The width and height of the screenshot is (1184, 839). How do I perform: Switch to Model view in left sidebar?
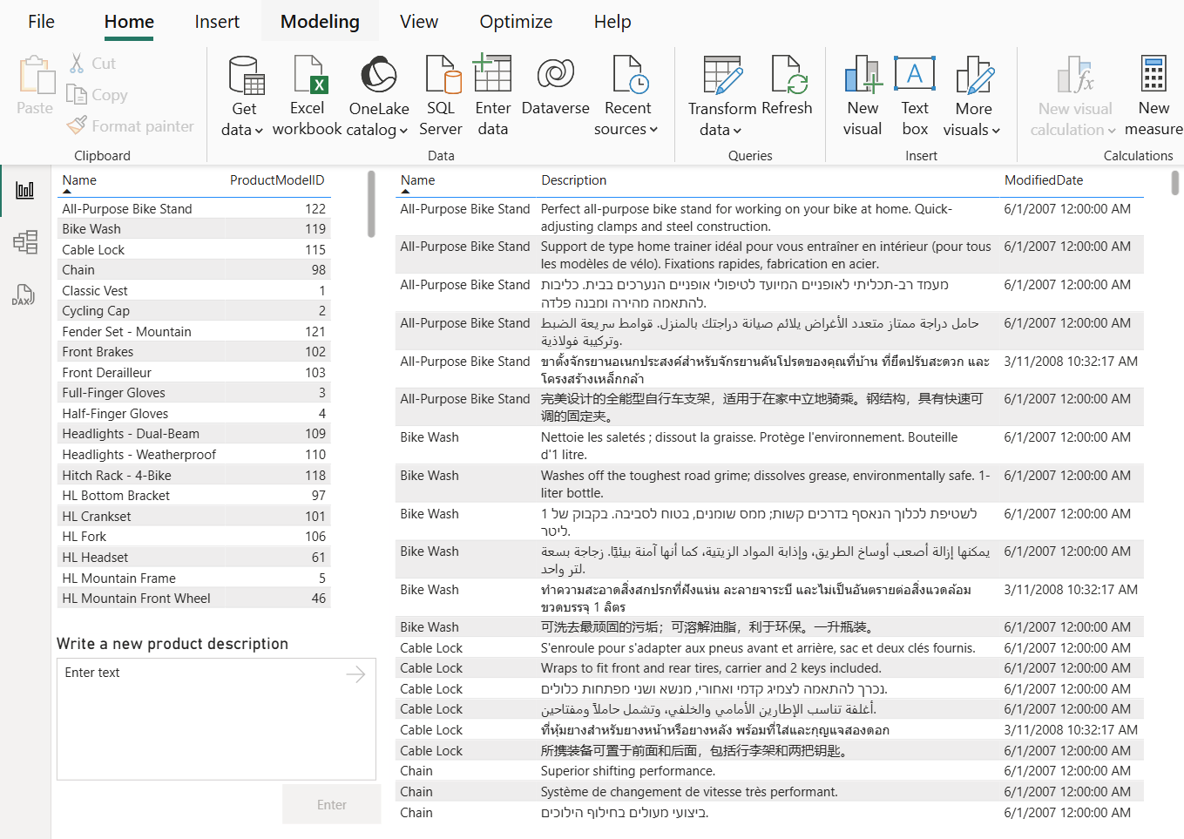pos(25,242)
